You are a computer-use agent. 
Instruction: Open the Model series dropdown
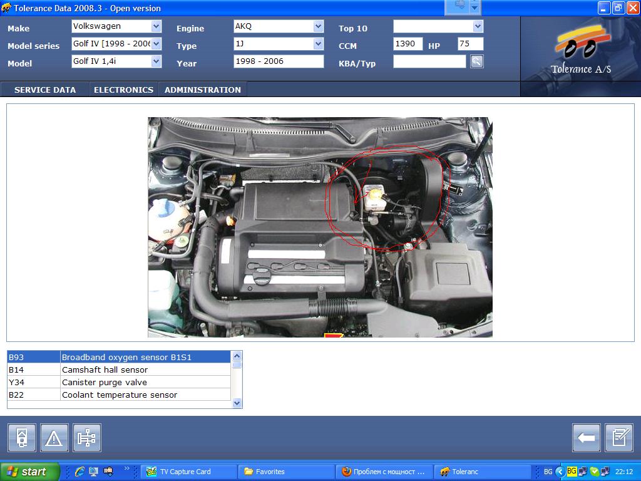coord(156,44)
